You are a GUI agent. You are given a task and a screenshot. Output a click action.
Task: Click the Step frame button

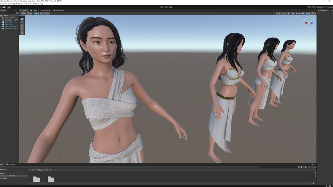point(171,7)
